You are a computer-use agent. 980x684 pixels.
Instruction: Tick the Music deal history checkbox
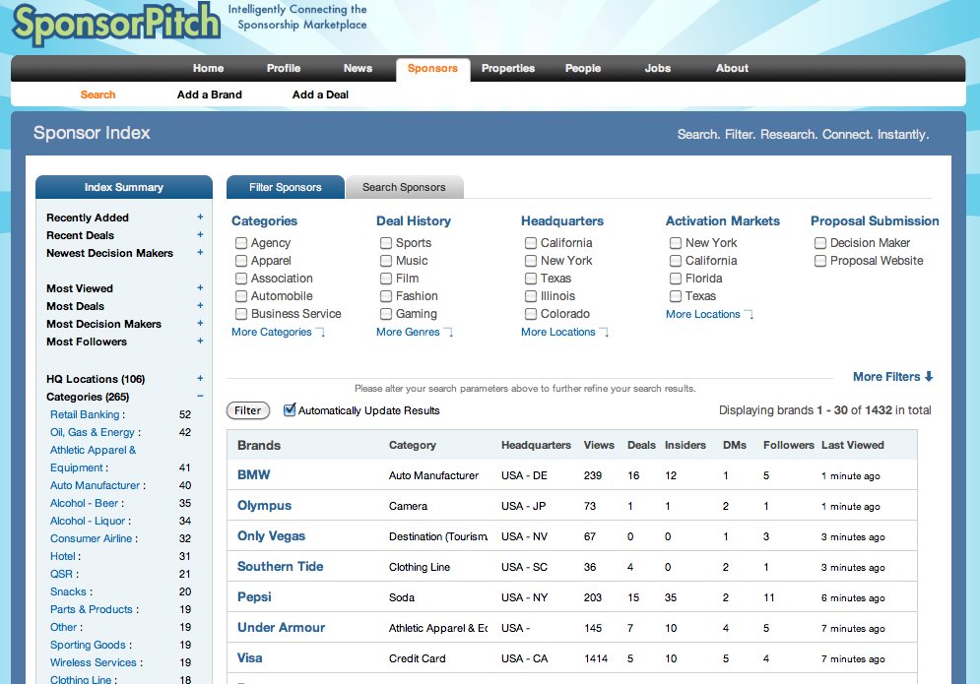click(x=386, y=261)
